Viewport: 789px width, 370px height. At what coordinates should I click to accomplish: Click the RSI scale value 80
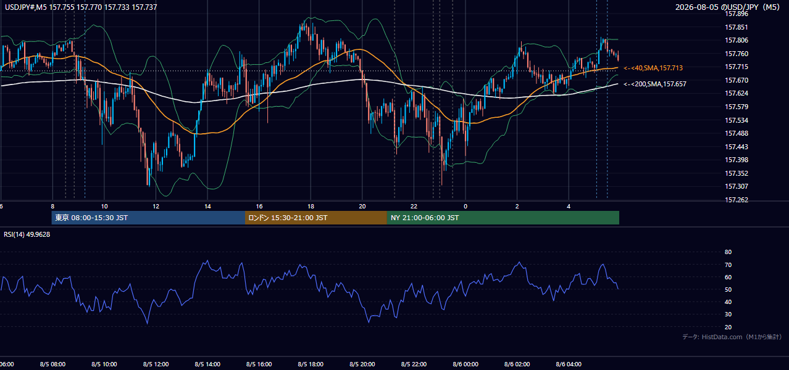click(728, 252)
